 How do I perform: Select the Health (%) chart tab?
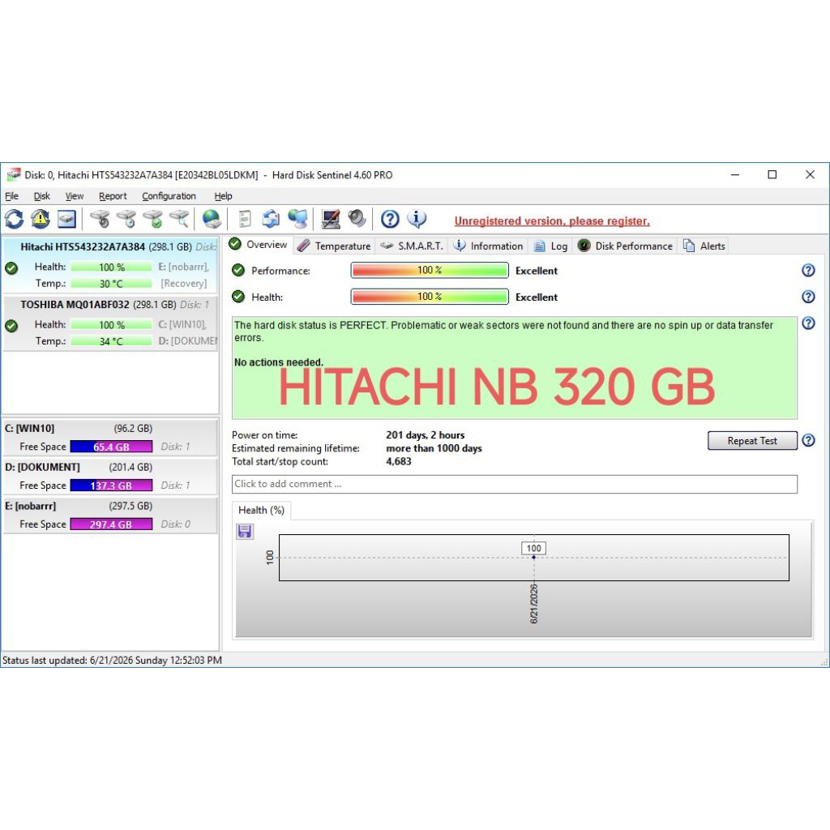point(261,511)
